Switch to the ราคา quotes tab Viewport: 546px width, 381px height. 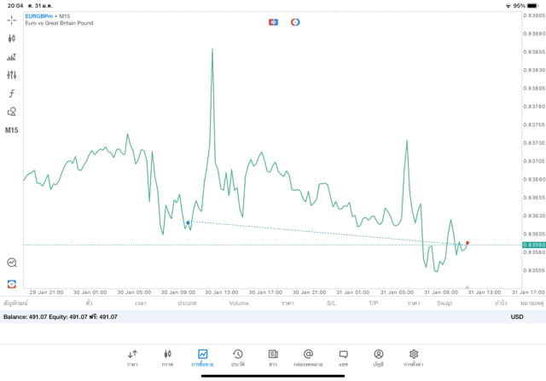point(132,357)
